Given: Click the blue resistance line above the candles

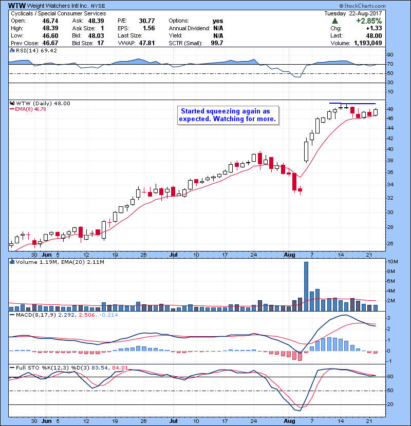Looking at the screenshot, I should pos(352,103).
